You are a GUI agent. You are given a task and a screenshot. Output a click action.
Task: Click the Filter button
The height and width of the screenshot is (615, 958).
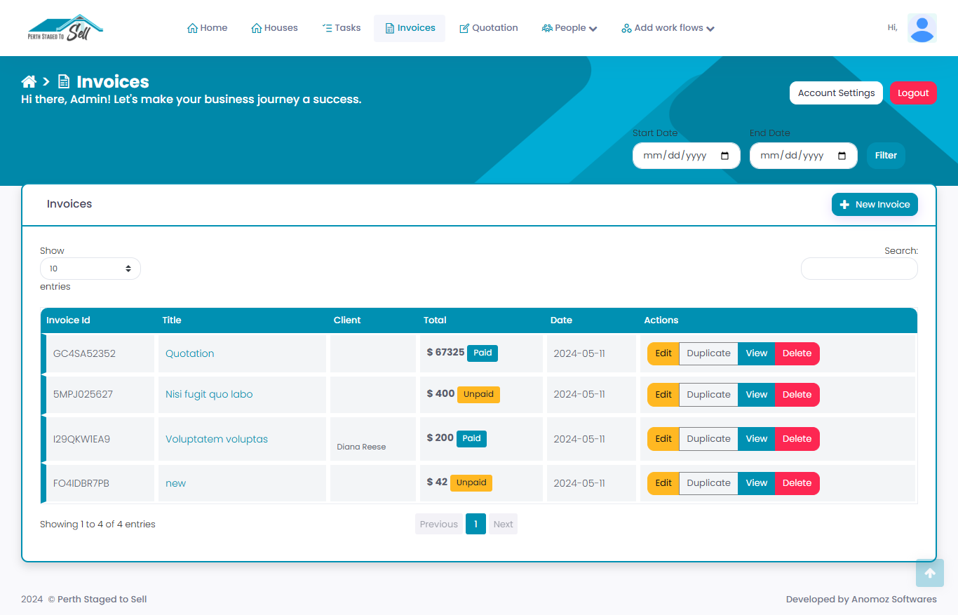click(x=886, y=156)
